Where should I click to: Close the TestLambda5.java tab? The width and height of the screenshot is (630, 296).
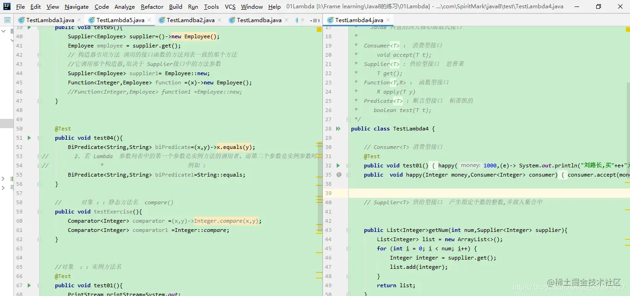coord(149,20)
